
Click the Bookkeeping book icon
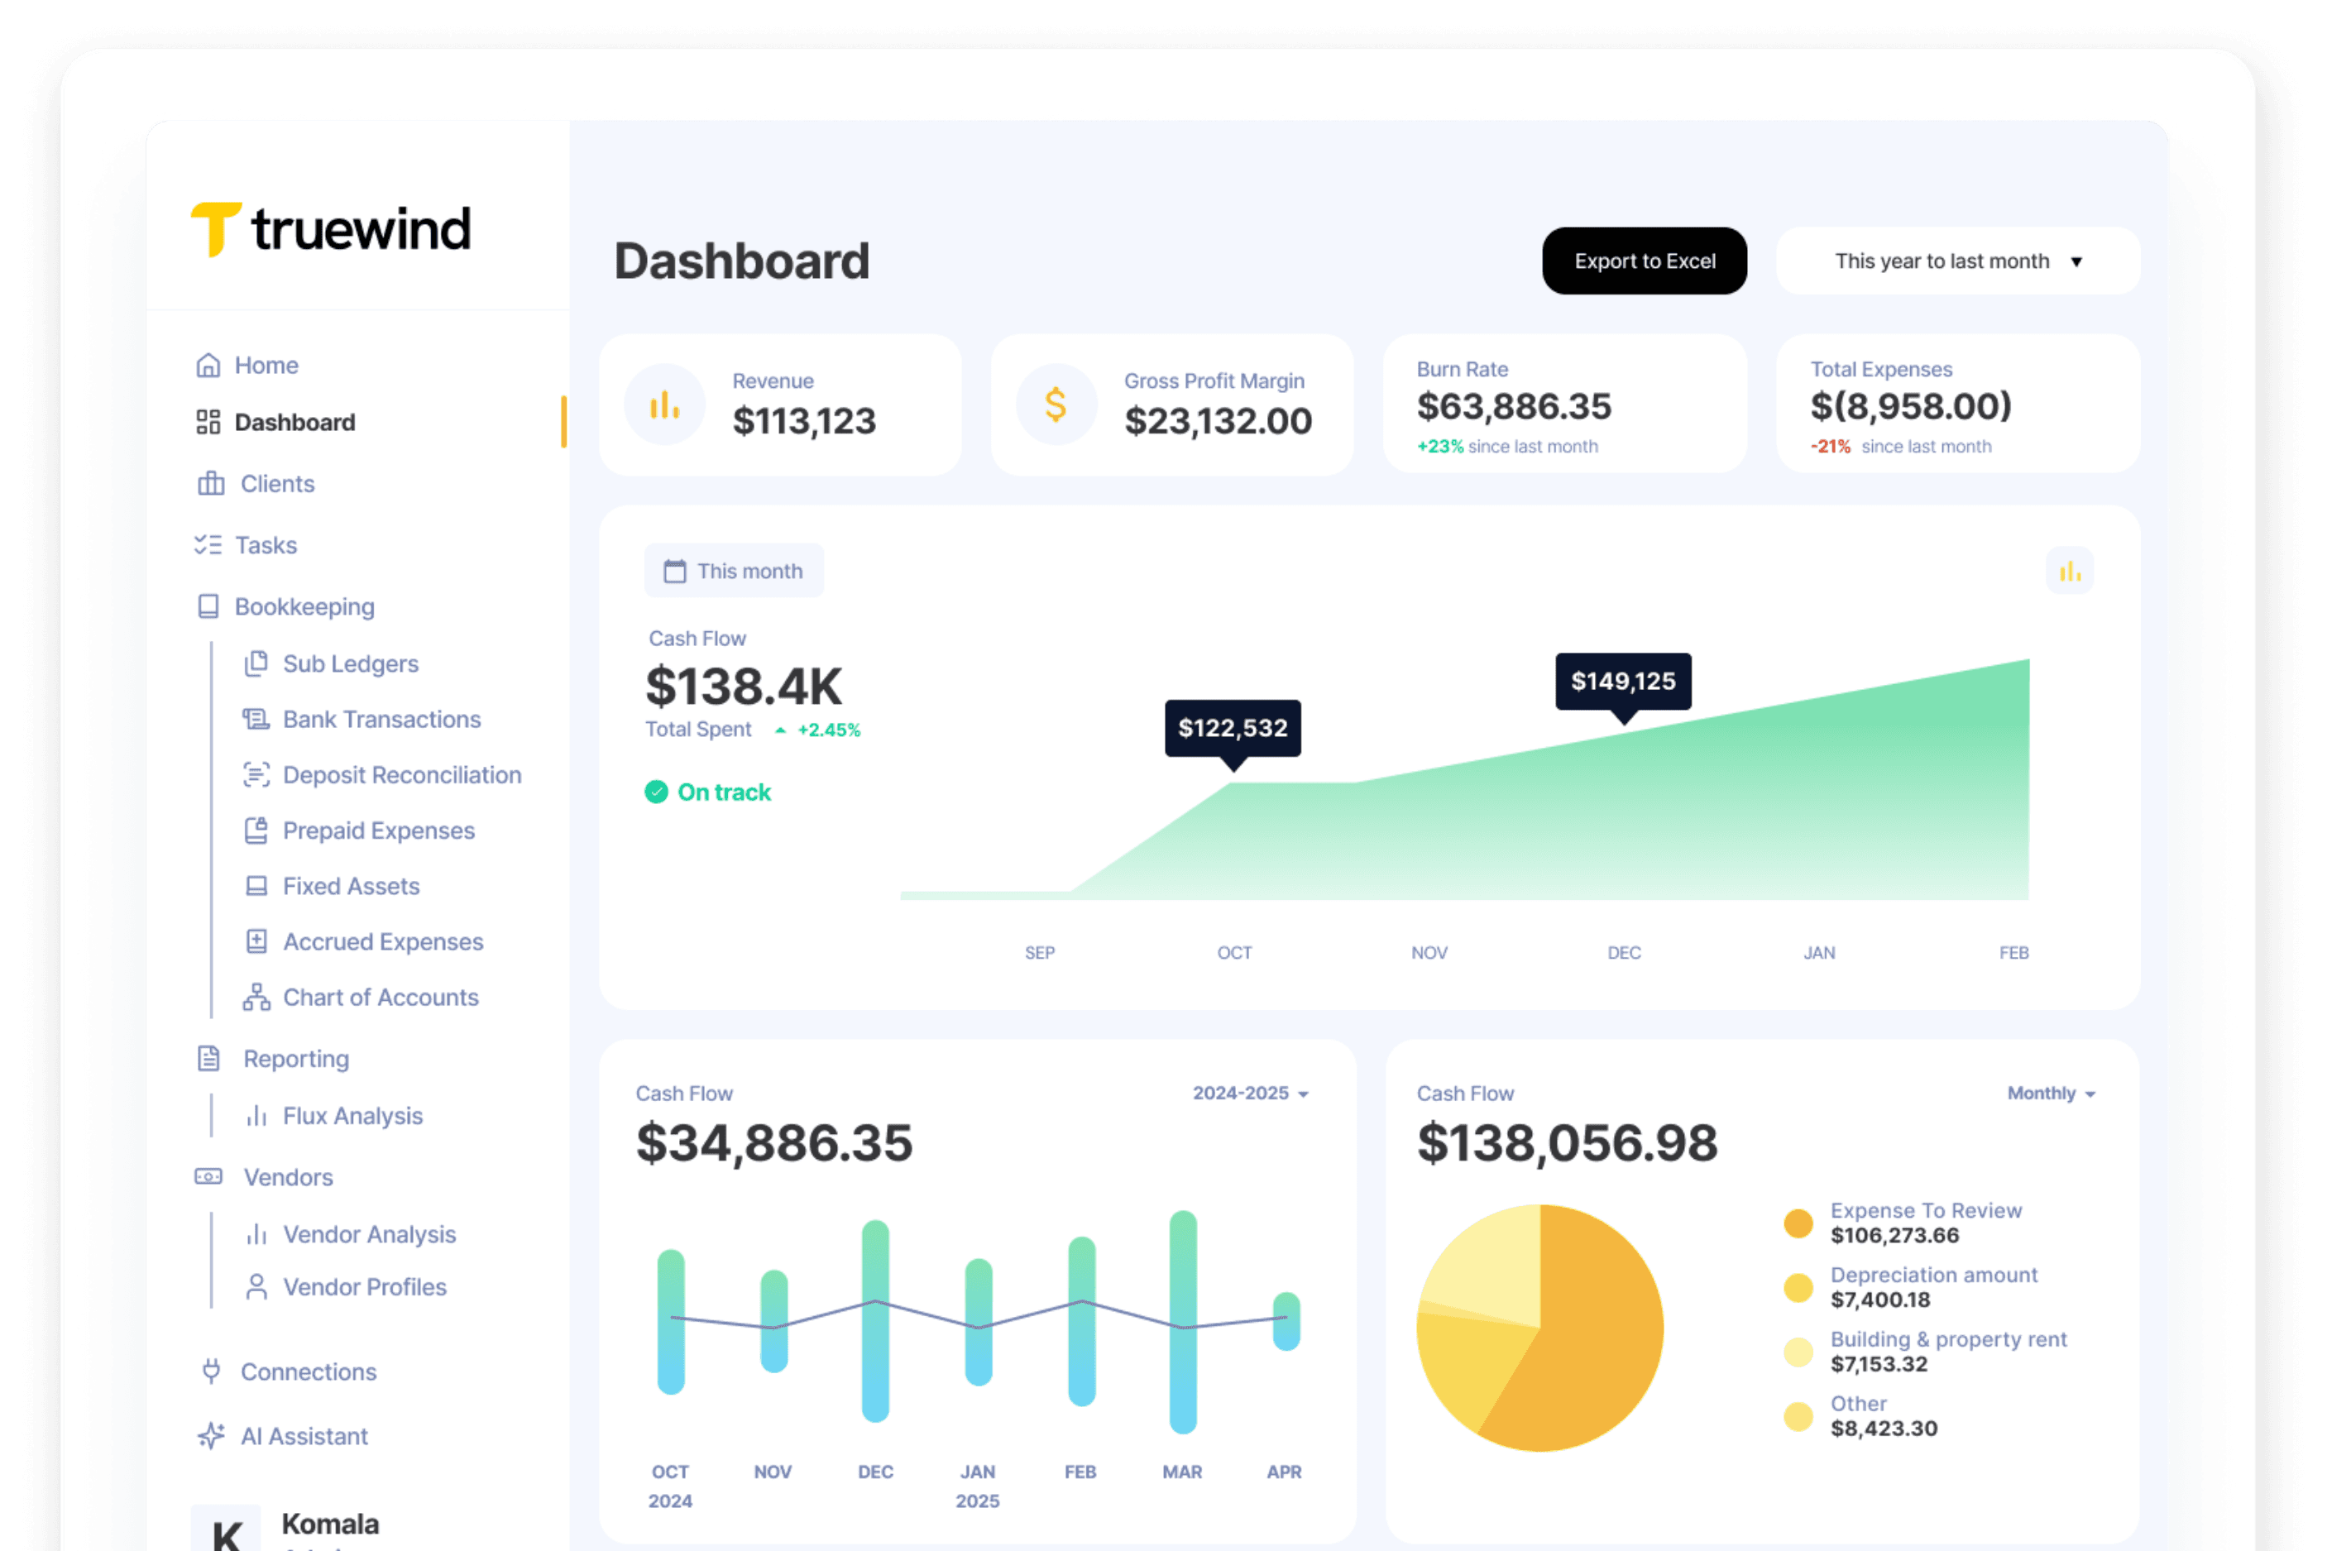208,606
